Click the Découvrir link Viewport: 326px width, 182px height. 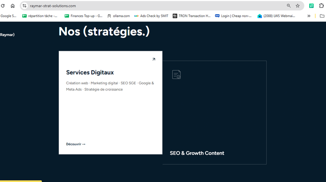click(x=76, y=144)
